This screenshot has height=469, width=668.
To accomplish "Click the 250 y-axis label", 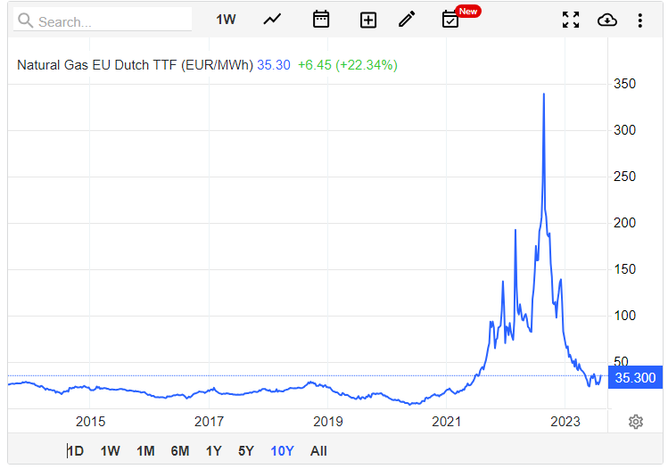I will click(x=624, y=177).
